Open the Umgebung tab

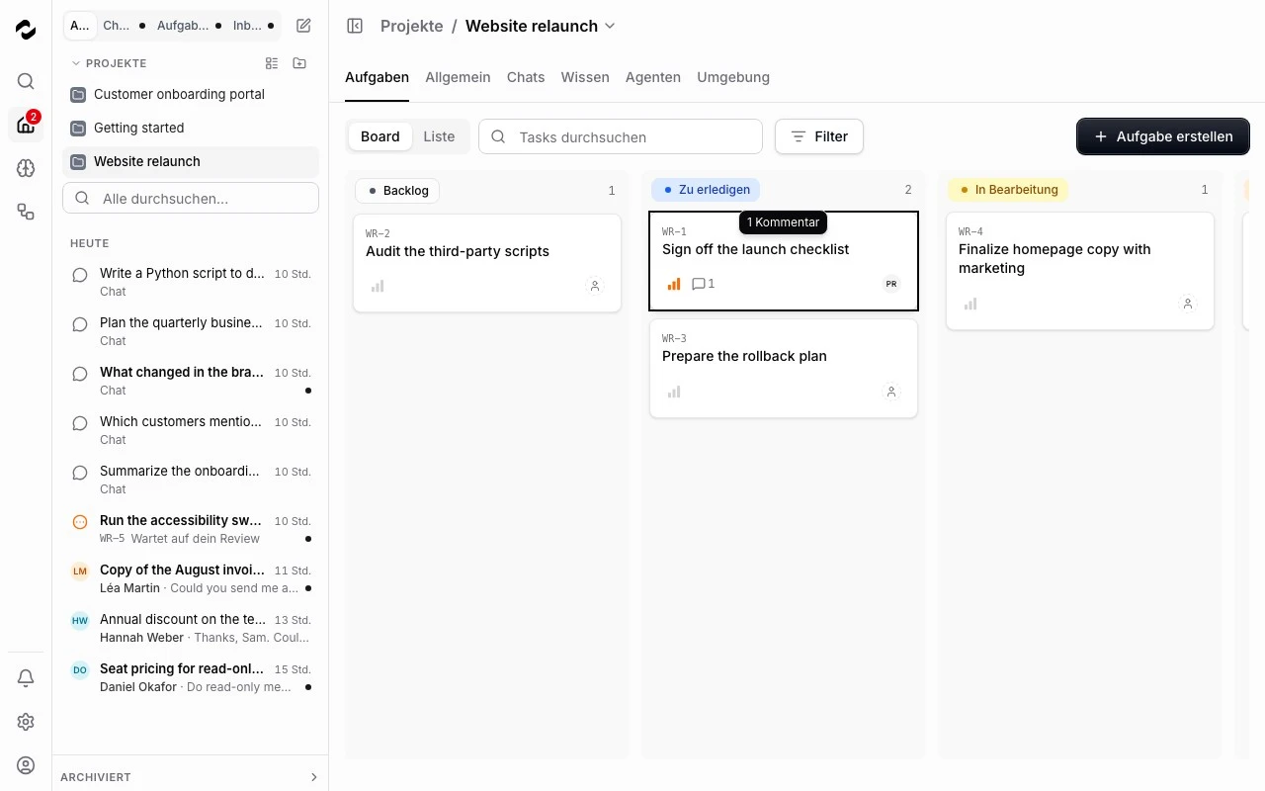tap(733, 77)
